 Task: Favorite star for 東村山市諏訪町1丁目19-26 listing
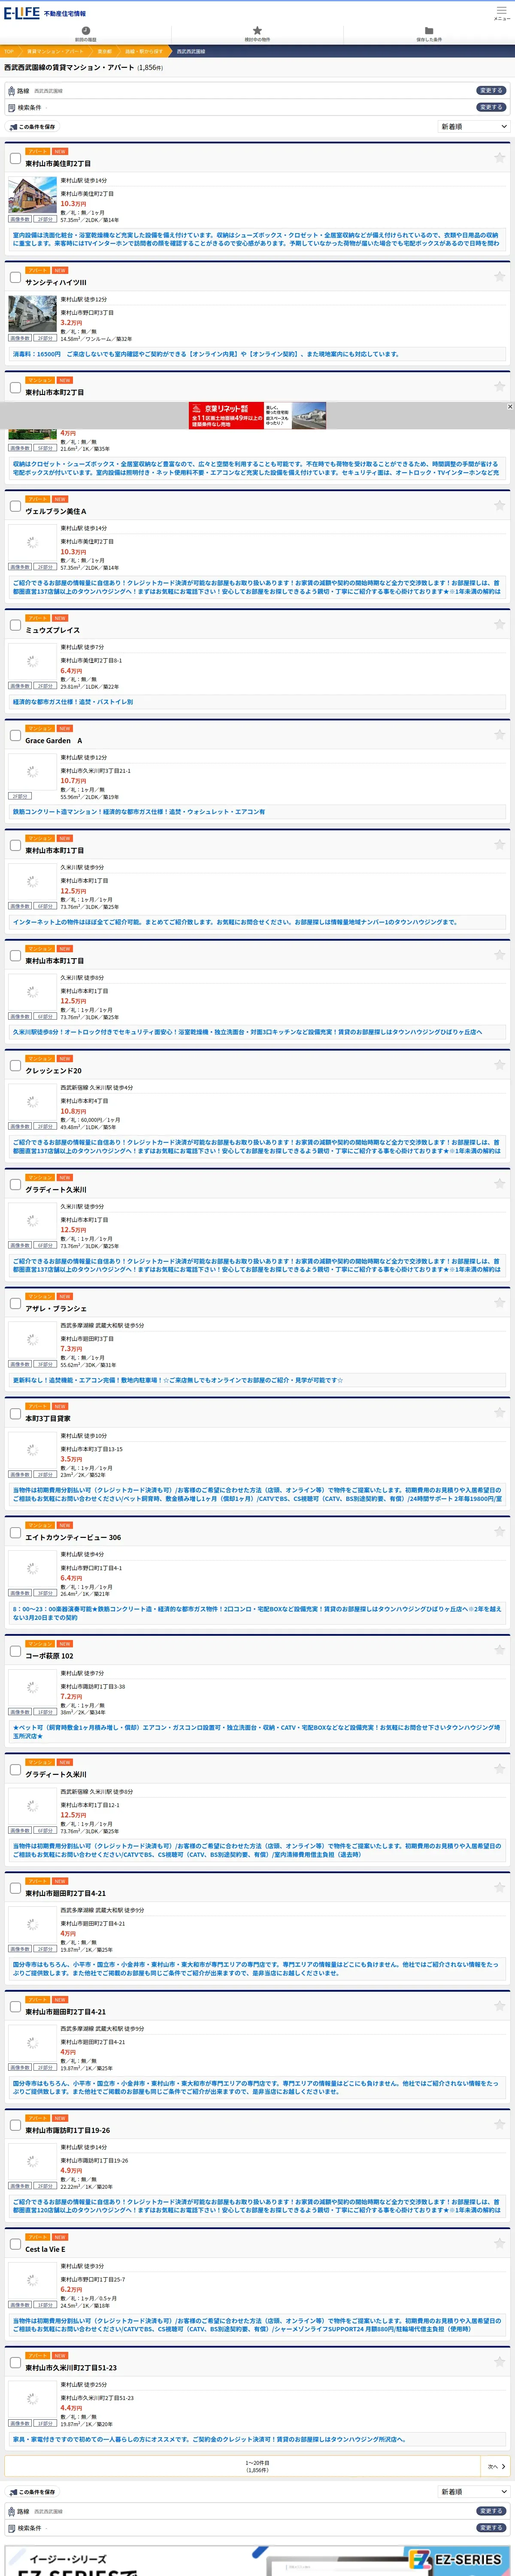click(499, 2125)
